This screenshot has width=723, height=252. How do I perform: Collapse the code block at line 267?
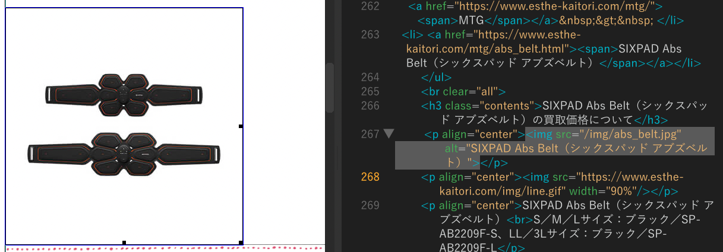click(389, 134)
